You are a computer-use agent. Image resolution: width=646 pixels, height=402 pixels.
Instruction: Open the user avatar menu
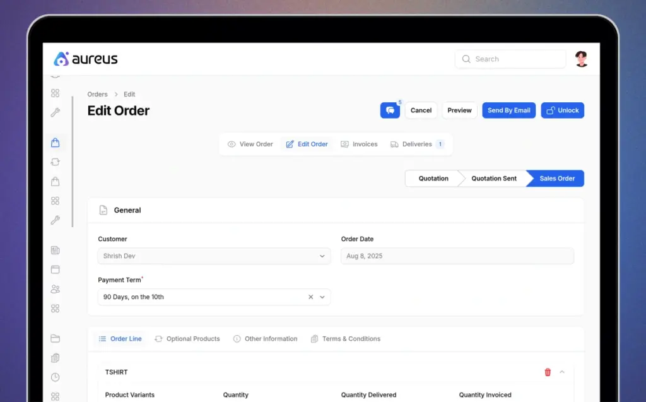tap(581, 59)
